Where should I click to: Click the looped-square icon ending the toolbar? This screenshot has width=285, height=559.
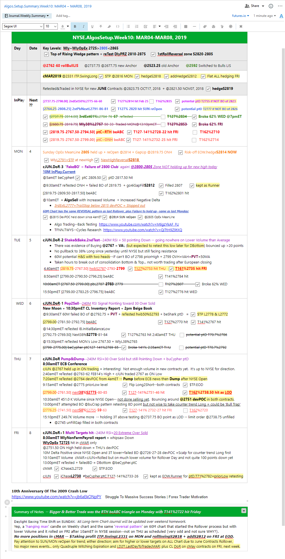[x=241, y=27]
